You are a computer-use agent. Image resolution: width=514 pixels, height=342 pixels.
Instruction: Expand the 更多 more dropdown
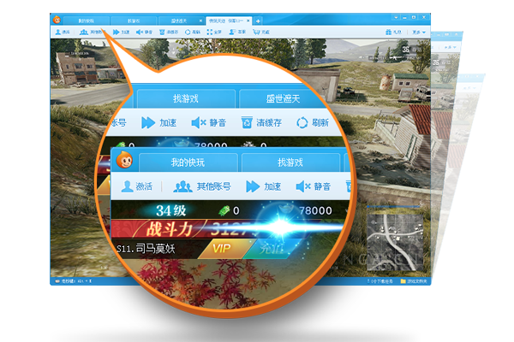tap(419, 32)
